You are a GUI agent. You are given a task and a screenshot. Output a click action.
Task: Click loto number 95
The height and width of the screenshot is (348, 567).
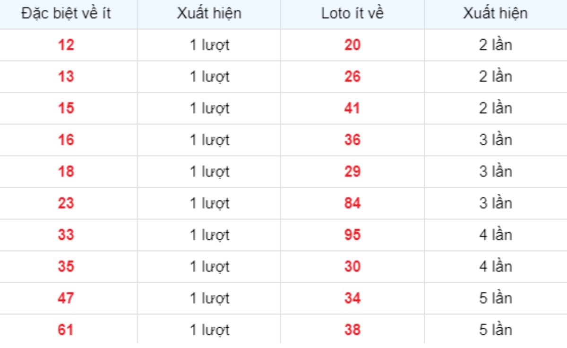[x=352, y=235]
